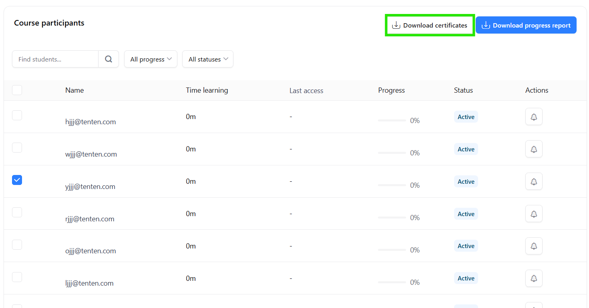Viewport: 589px width, 308px height.
Task: Check the box for rjjj@tenten.com
Action: coord(17,213)
